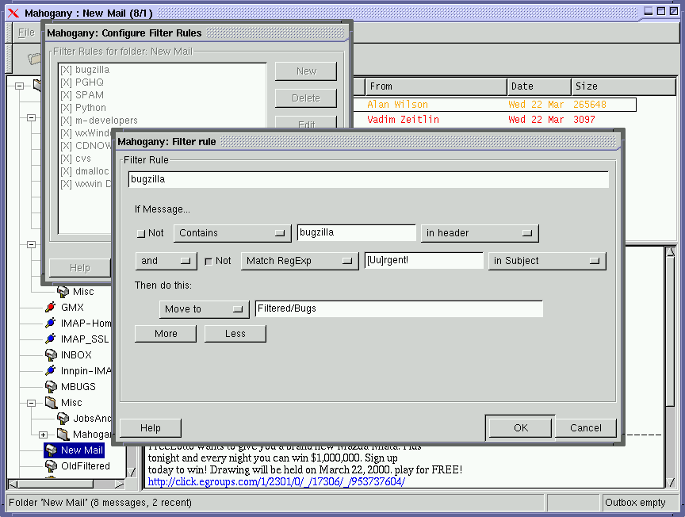Toggle the Python filter rule entry

[83, 108]
